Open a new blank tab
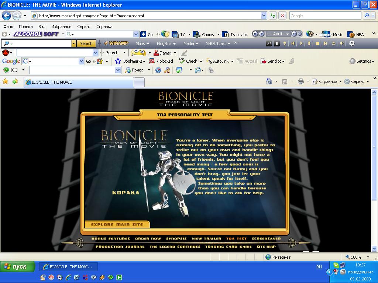The image size is (378, 283). [139, 82]
